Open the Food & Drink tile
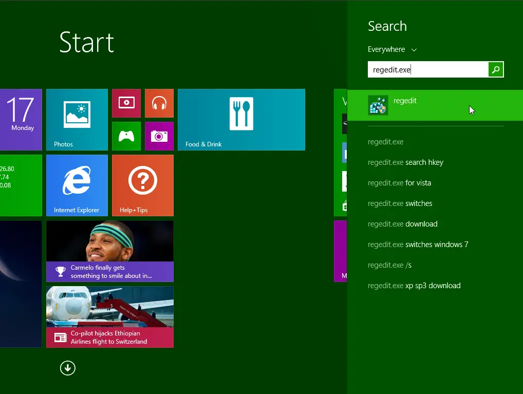The width and height of the screenshot is (523, 394). 241,120
